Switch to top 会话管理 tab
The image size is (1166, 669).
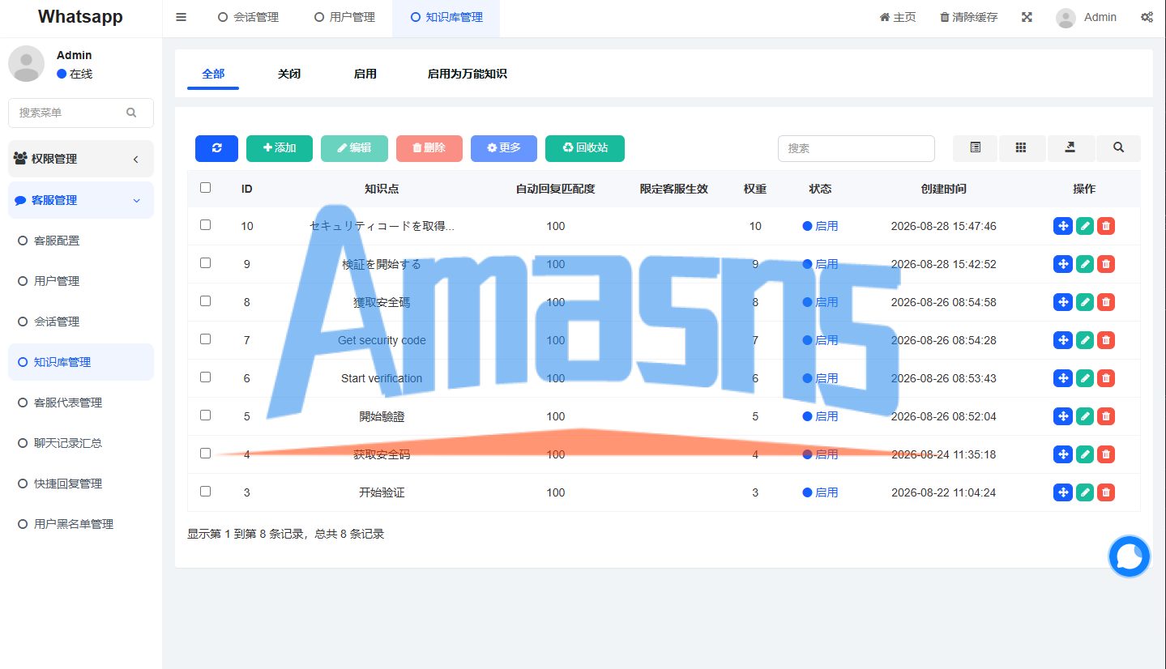coord(248,17)
